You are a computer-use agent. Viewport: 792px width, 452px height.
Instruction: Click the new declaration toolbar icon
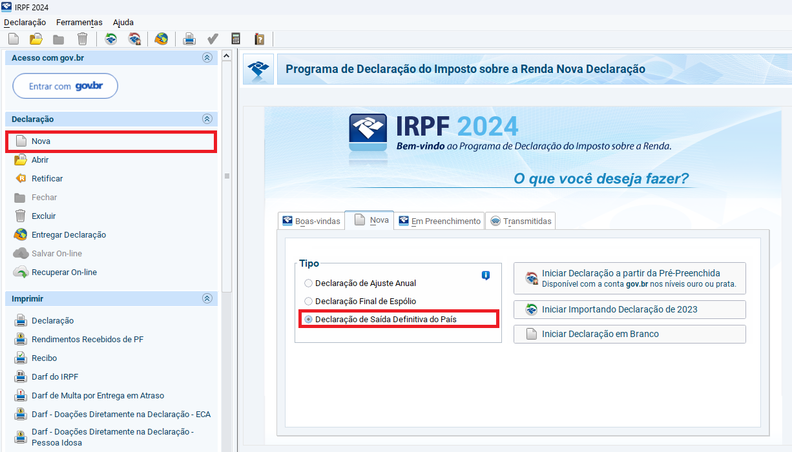point(14,39)
